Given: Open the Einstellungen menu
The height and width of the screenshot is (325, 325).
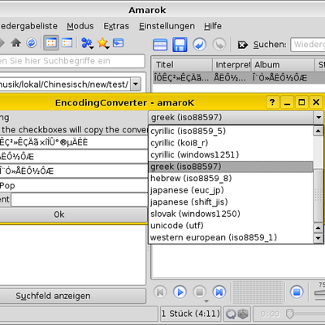Looking at the screenshot, I should click(x=167, y=26).
